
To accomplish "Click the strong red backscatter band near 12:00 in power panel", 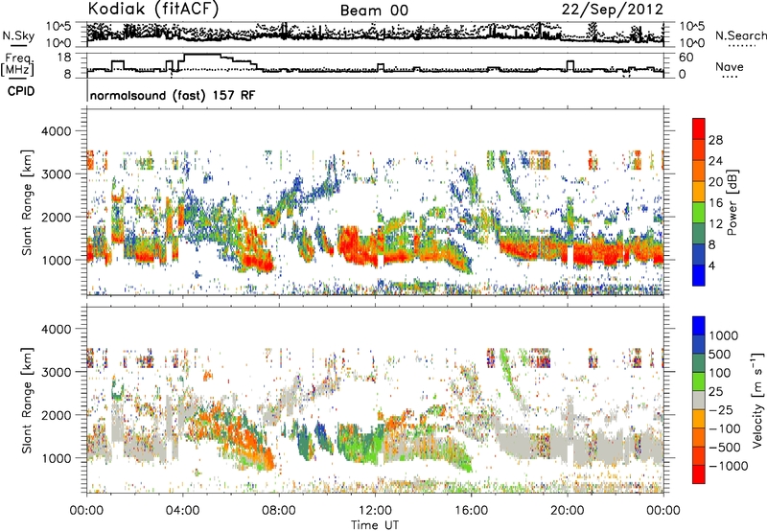I will click(x=362, y=247).
